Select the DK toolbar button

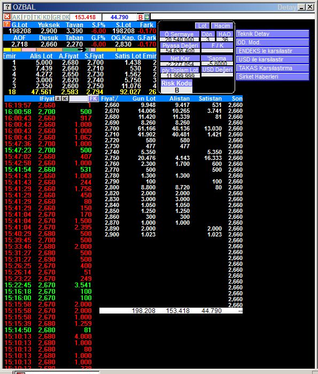[66, 17]
